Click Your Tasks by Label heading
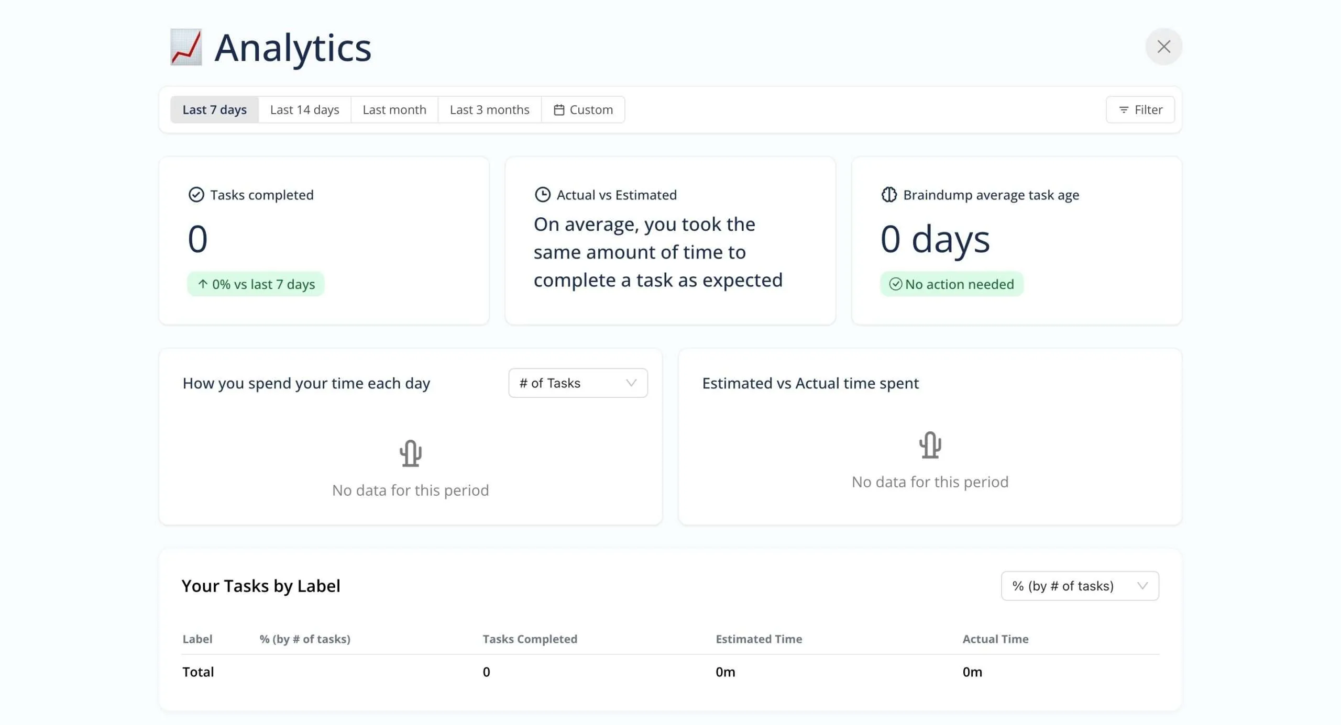 (x=261, y=586)
